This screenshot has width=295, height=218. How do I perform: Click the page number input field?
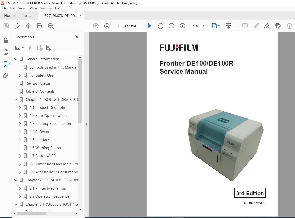(118, 26)
